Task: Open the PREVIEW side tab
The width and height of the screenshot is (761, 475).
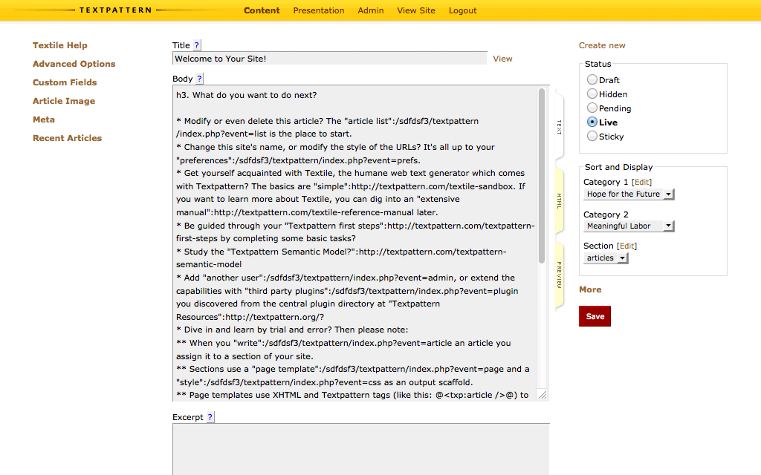Action: coord(557,275)
